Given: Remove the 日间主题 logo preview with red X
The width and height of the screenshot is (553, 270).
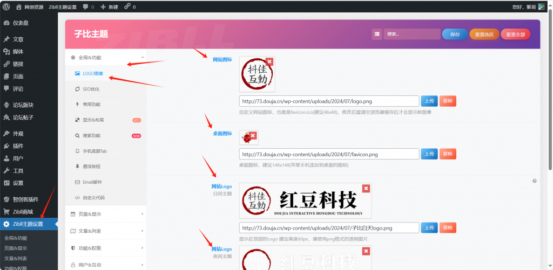Looking at the screenshot, I should pos(366,188).
